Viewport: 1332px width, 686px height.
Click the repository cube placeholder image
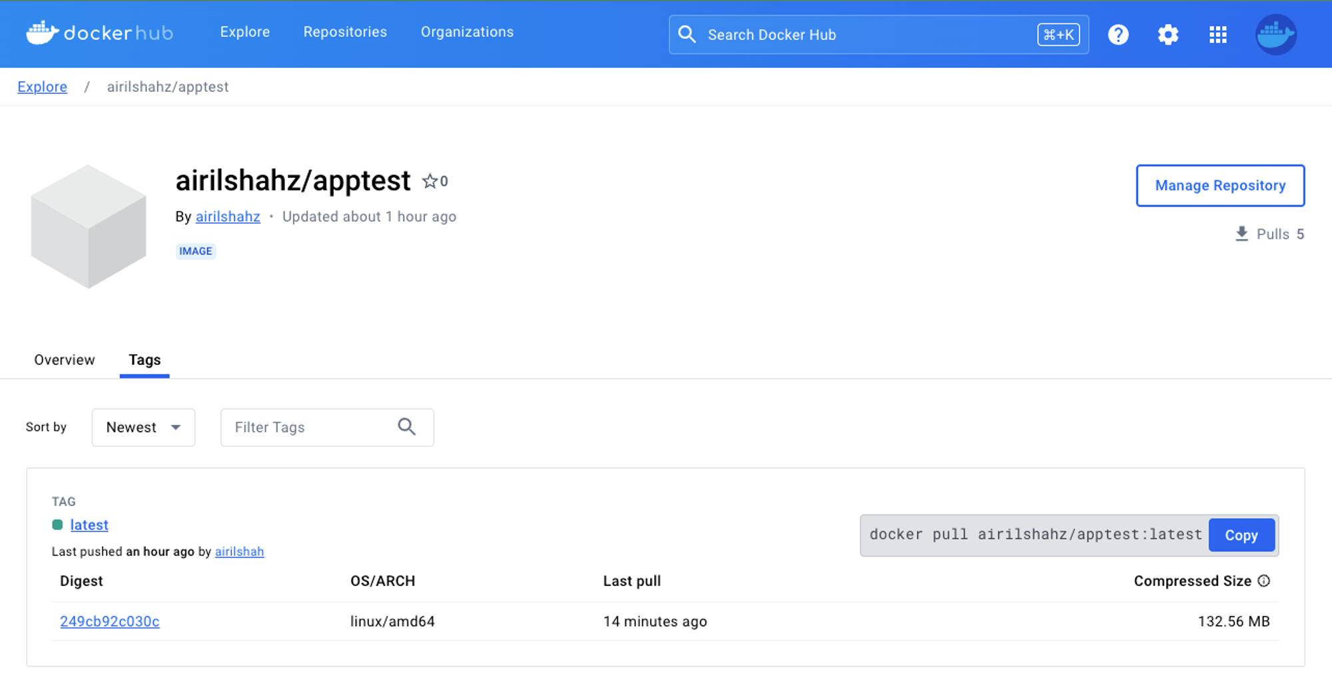coord(89,226)
